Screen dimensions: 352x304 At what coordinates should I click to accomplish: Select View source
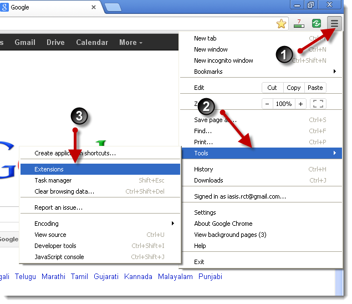(x=100, y=235)
